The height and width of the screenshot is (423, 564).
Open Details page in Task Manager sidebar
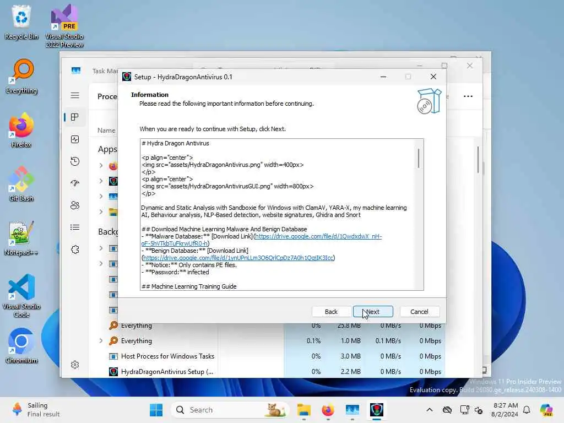click(75, 227)
